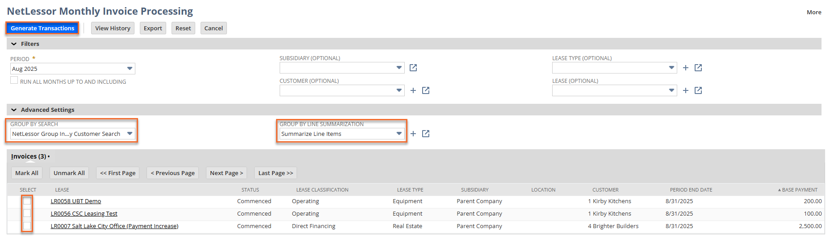
Task: Open Subsidiary field in new window icon
Action: [413, 68]
